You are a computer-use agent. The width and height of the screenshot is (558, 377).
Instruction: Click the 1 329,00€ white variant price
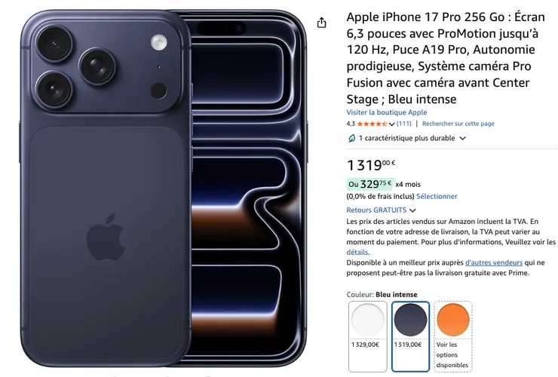pyautogui.click(x=365, y=345)
